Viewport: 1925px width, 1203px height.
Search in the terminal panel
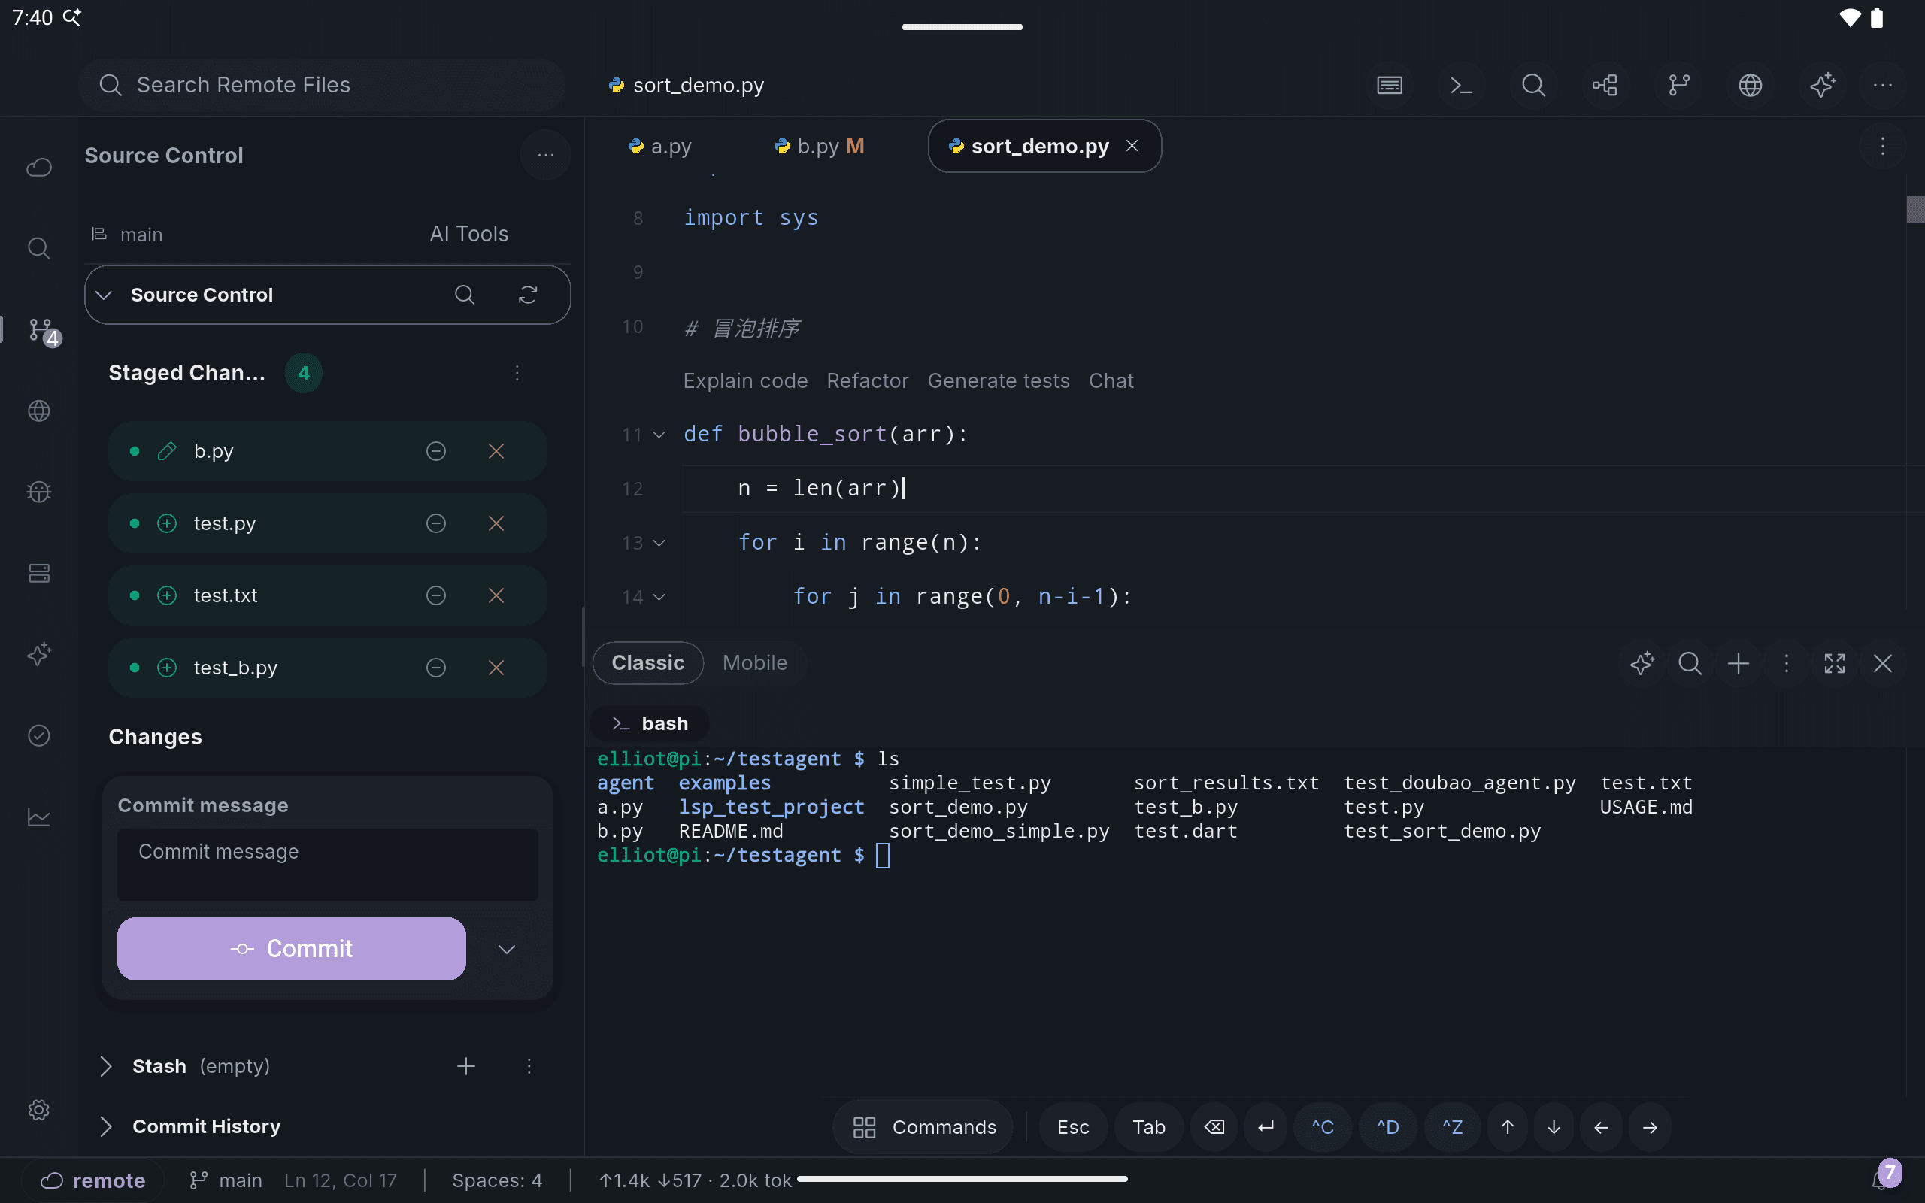[x=1690, y=664]
